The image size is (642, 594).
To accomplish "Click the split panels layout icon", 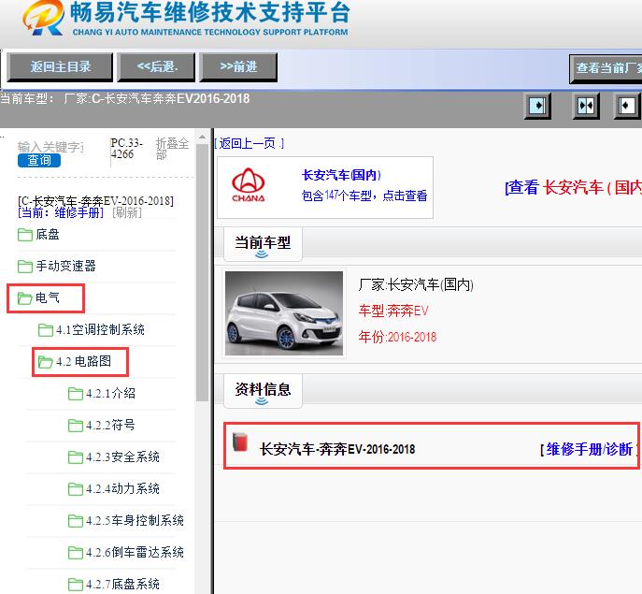I will 586,106.
